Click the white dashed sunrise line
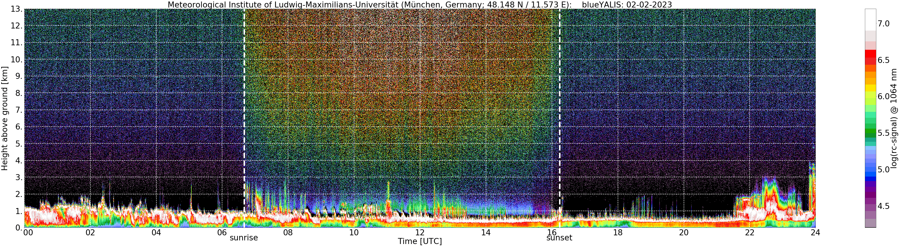Viewport: 900px width, 247px height. coord(244,118)
